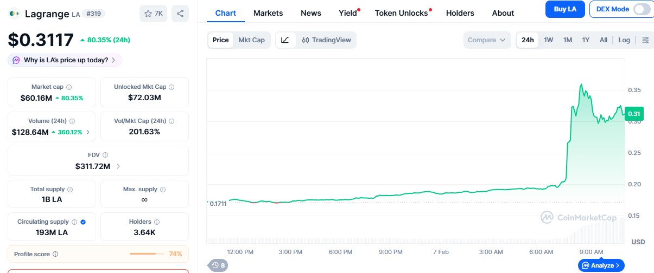Click the green 0.31 current price label
Screen dimensions: 654x273
click(x=634, y=114)
